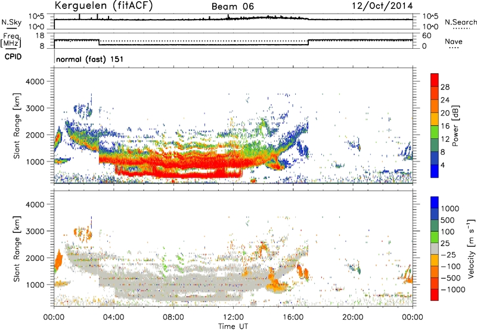Click the 'Time UT' axis label
Image resolution: width=477 pixels, height=330 pixels.
tap(233, 326)
